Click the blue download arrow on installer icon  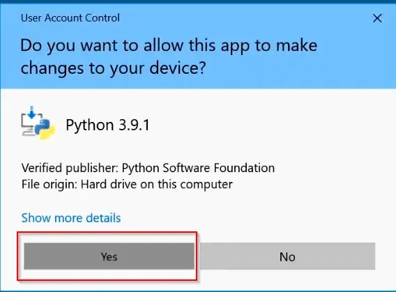click(31, 113)
